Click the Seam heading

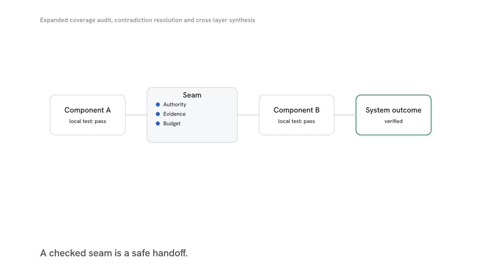[x=192, y=95]
